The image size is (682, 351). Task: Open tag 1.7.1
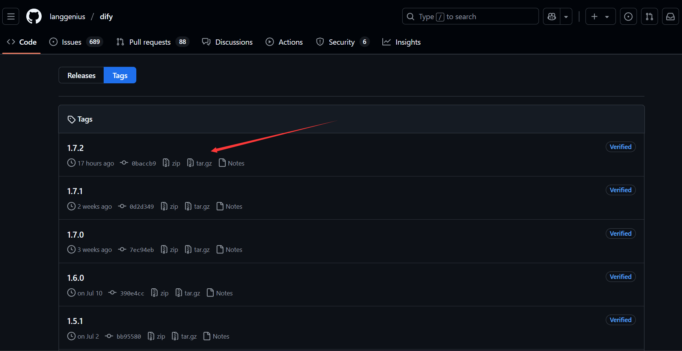point(75,191)
